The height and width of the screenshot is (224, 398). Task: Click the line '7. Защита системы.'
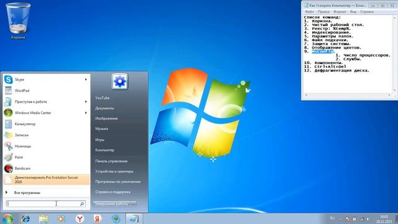[x=328, y=44]
